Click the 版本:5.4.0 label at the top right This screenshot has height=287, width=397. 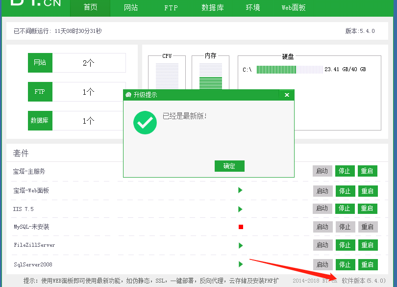pyautogui.click(x=360, y=31)
